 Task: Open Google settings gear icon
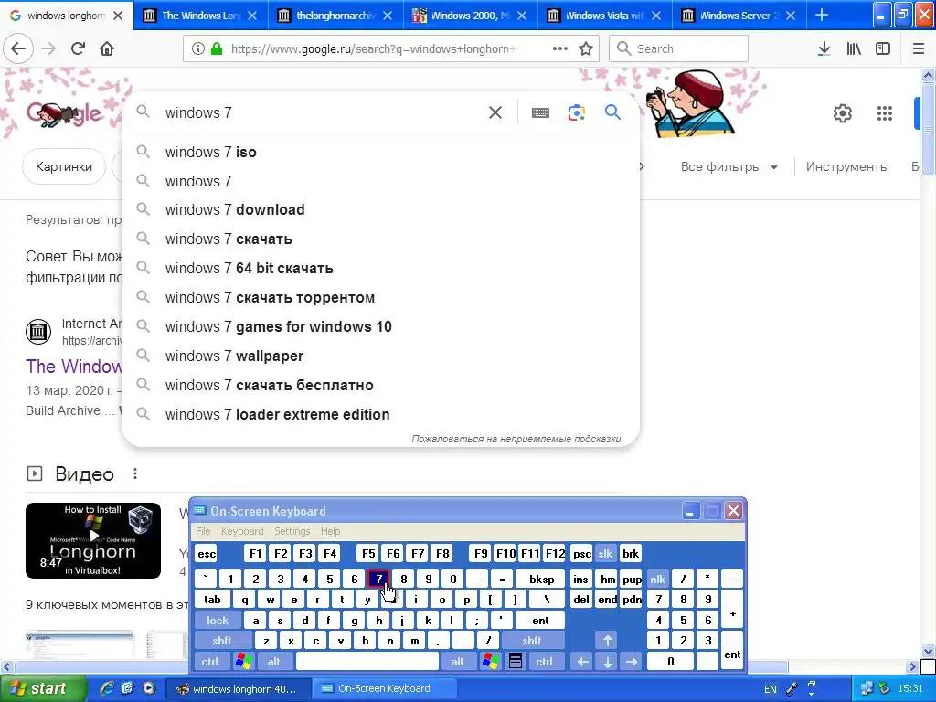[x=842, y=112]
